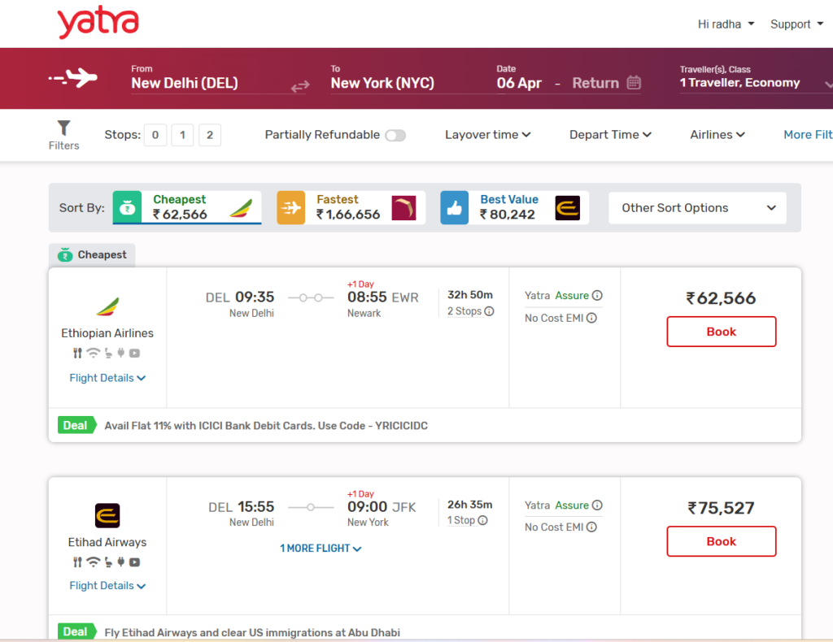Click the Etihad Airways logo in the flight card

click(x=107, y=515)
